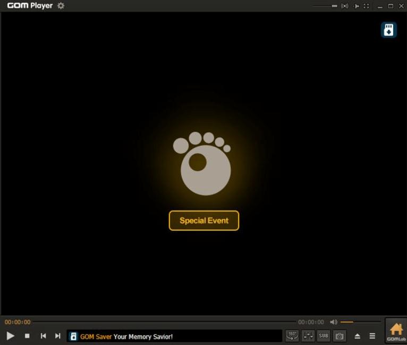Screen dimensions: 407x345
Task: Skip to the next file
Action: click(57, 336)
